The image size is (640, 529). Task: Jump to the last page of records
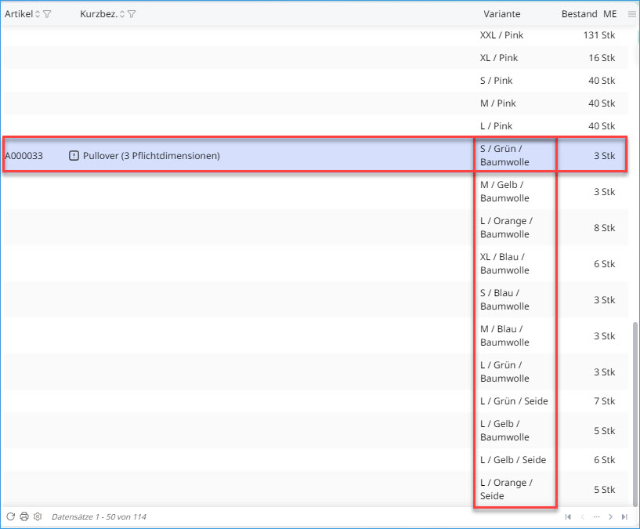(x=624, y=517)
